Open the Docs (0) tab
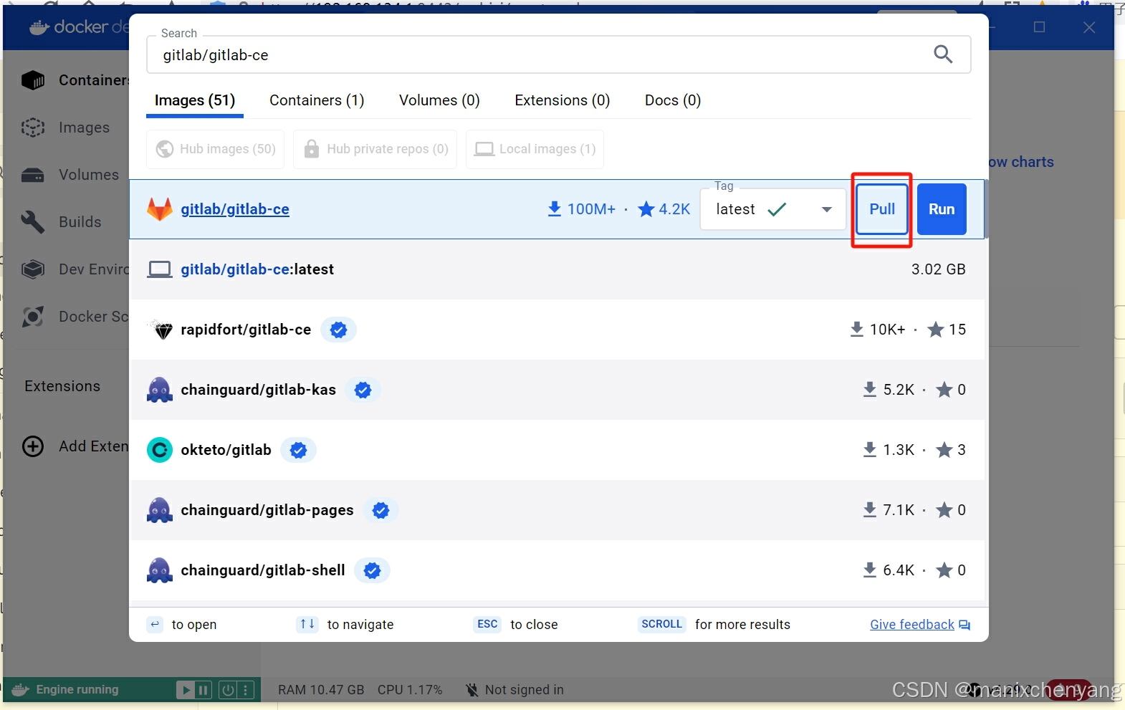1125x710 pixels. pos(673,100)
